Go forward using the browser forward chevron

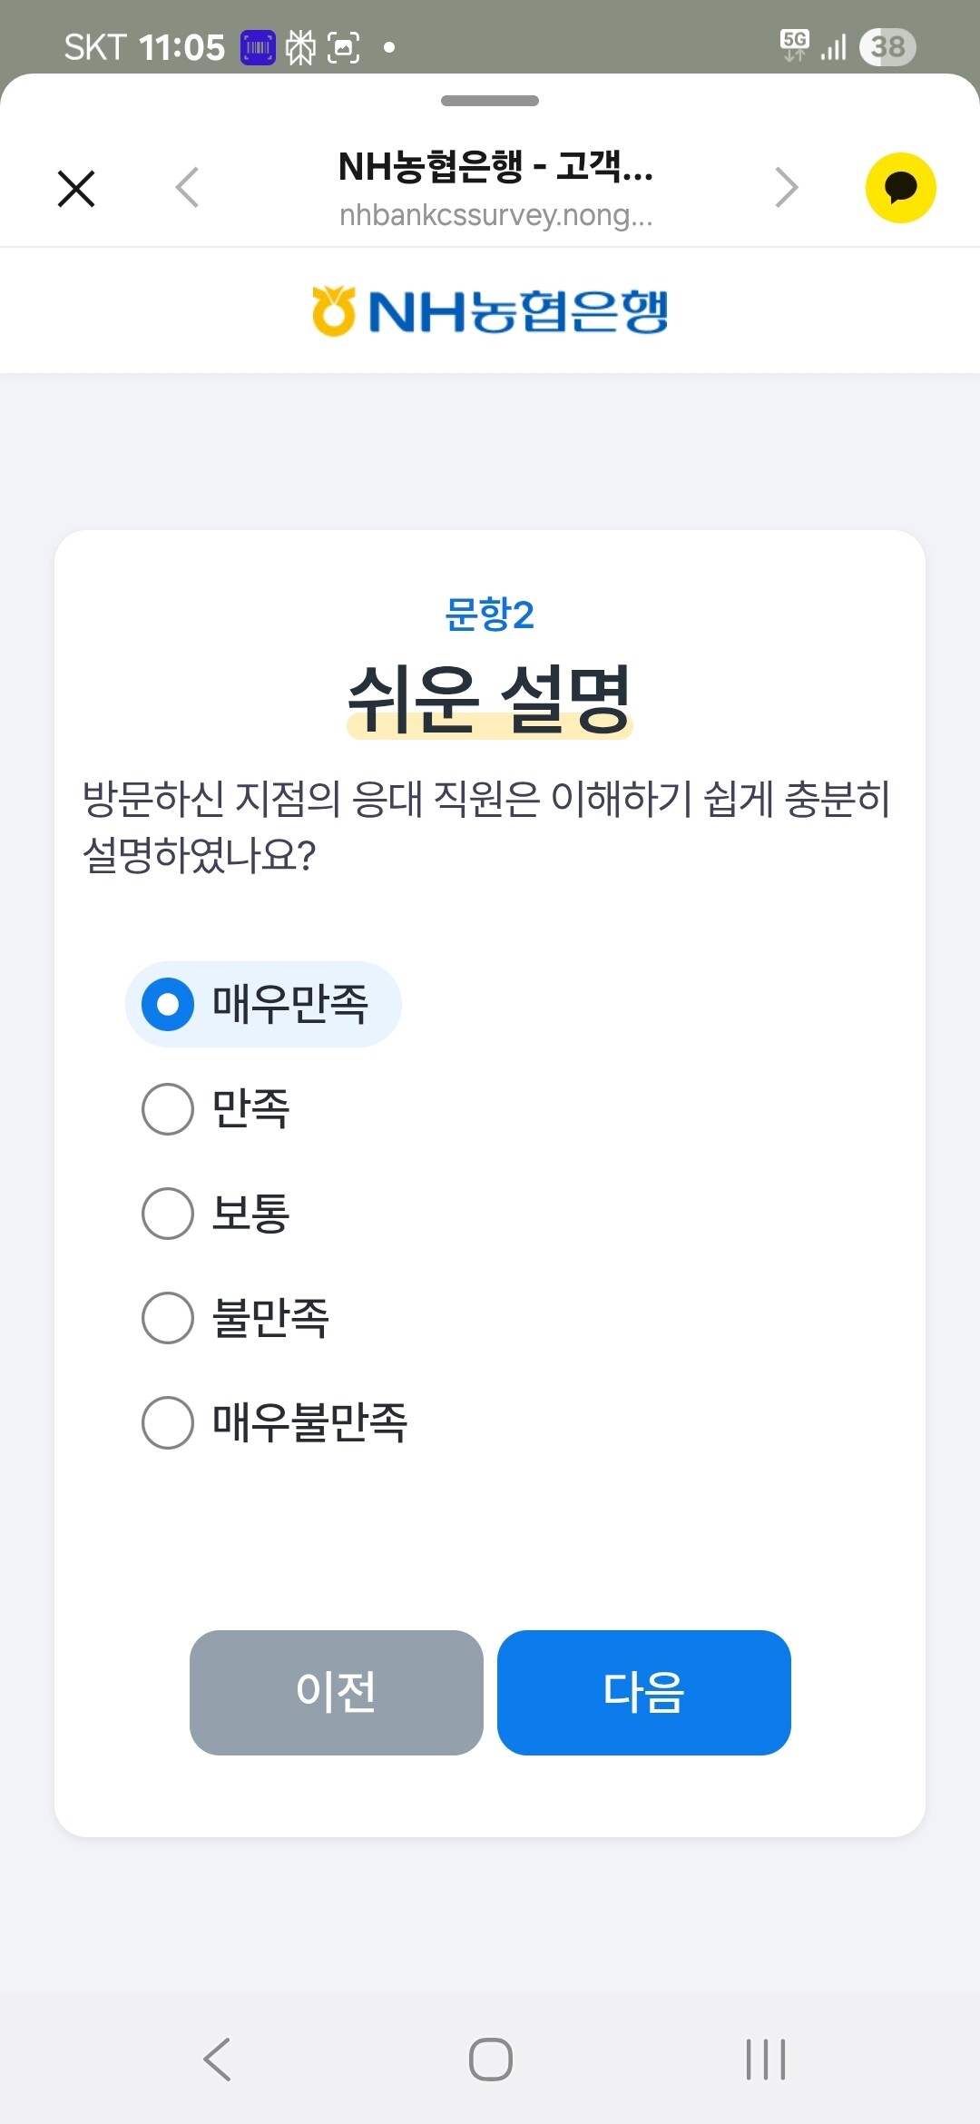(786, 188)
